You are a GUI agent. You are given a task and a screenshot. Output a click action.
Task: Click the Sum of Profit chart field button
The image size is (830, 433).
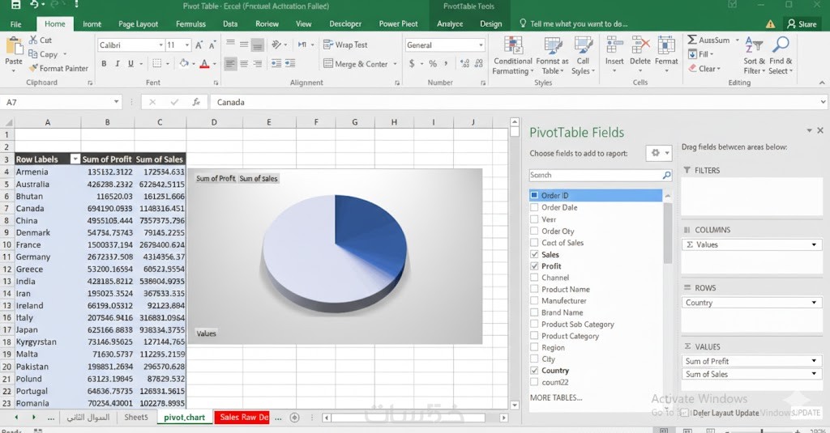[x=216, y=179]
